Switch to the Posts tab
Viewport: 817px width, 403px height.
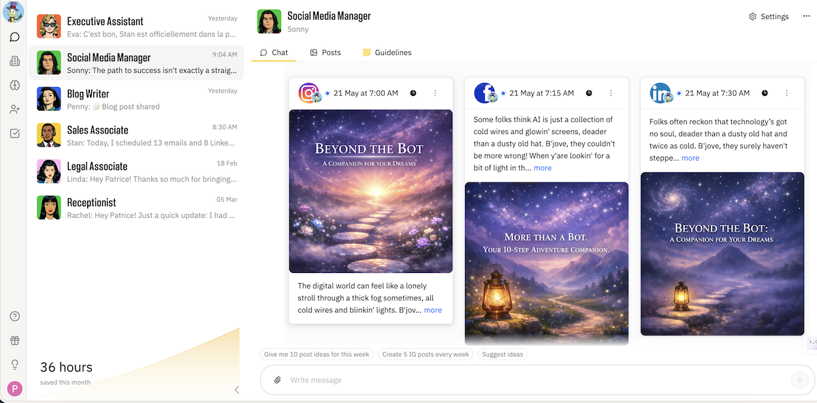pos(325,52)
